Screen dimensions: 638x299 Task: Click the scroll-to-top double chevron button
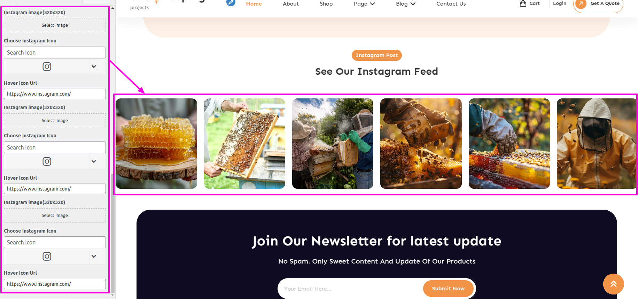(x=613, y=284)
